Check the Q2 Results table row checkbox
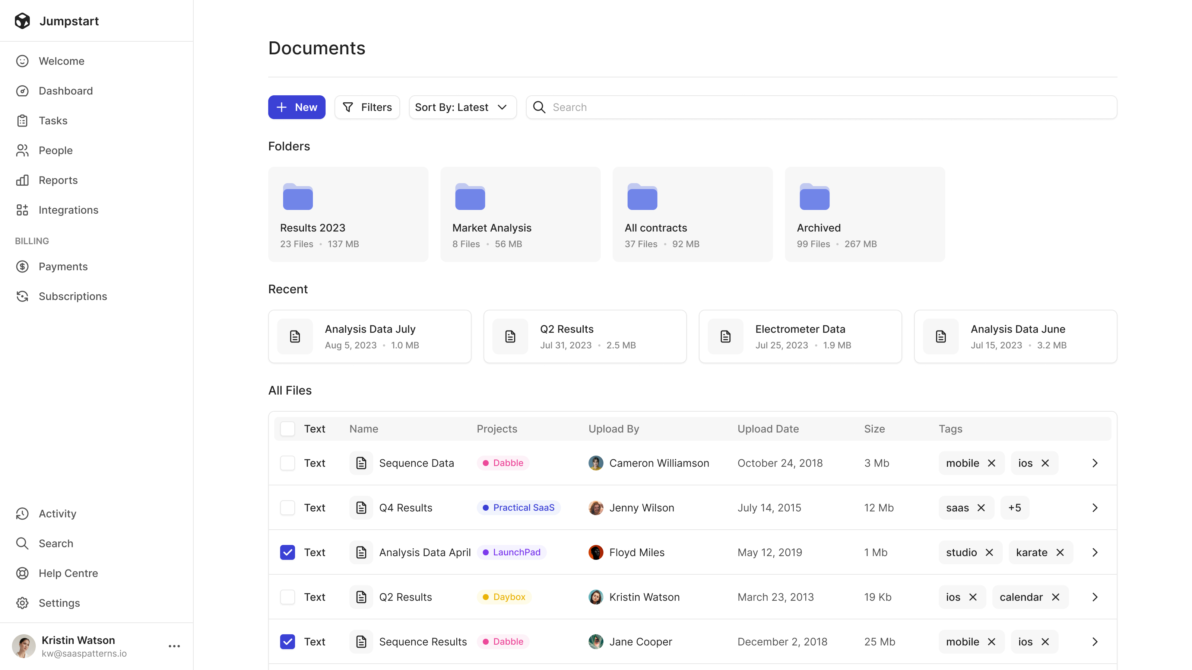Viewport: 1192px width, 670px height. coord(287,597)
